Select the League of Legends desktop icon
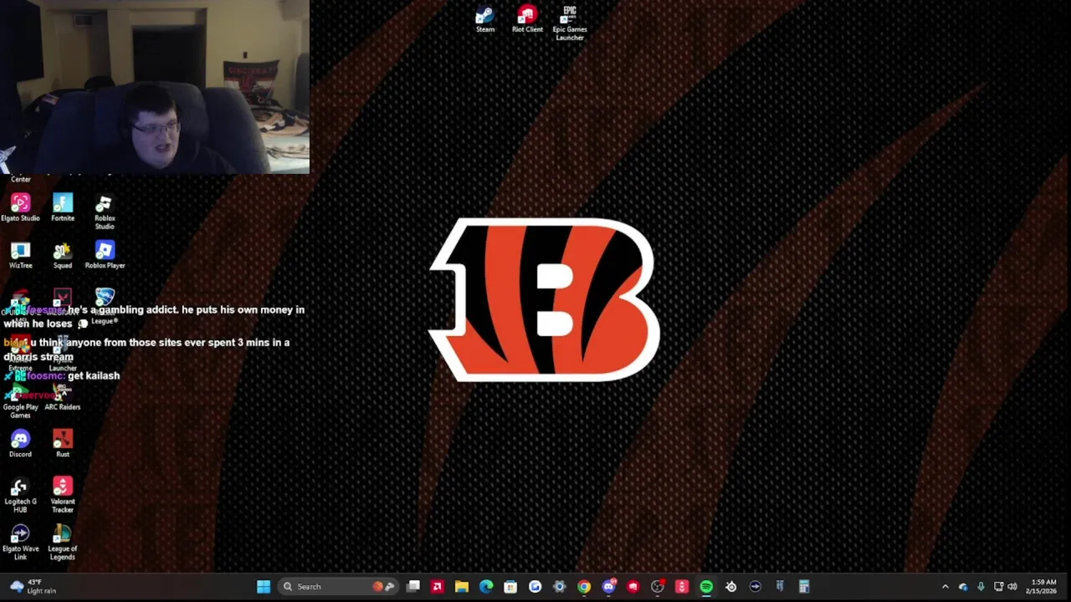The width and height of the screenshot is (1071, 602). tap(63, 543)
